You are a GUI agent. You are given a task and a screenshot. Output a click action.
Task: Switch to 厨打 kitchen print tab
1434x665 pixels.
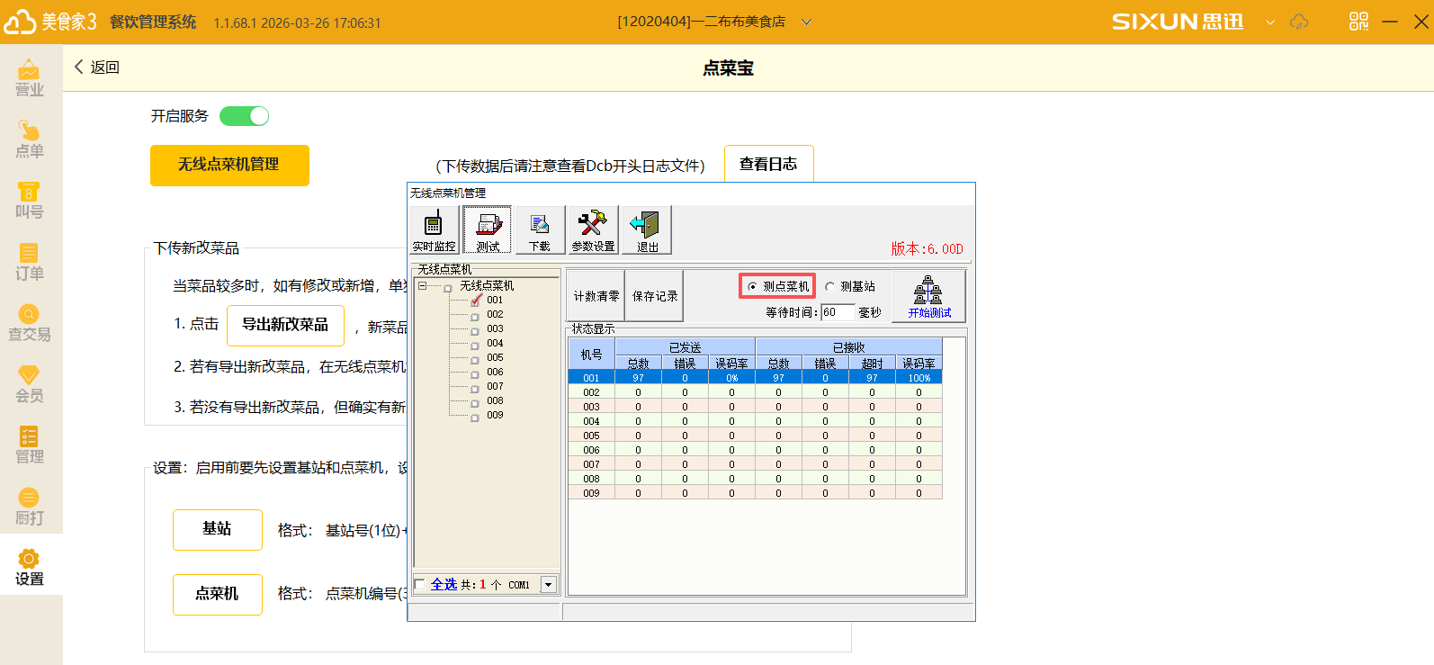pos(30,507)
